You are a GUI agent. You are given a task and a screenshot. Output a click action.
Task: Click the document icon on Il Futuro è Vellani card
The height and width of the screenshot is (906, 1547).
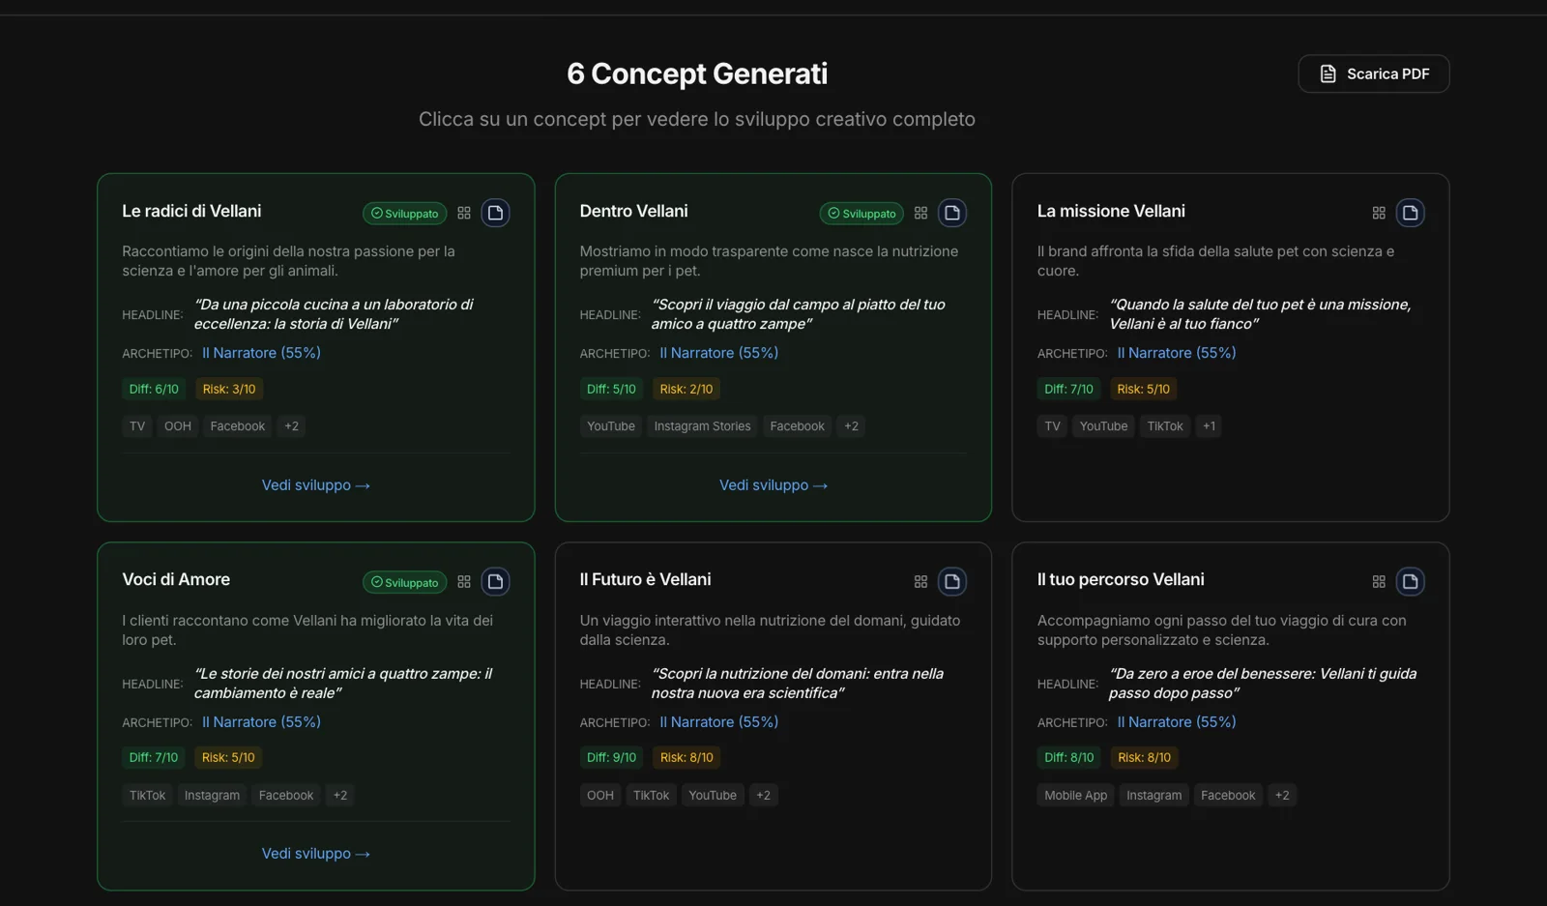point(952,581)
